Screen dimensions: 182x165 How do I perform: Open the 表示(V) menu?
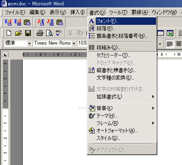[58, 12]
